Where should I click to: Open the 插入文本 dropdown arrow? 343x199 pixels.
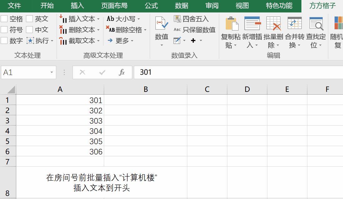pyautogui.click(x=98, y=19)
